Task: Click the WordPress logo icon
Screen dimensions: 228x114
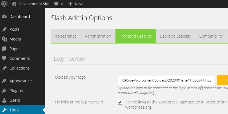Action: (5, 4)
